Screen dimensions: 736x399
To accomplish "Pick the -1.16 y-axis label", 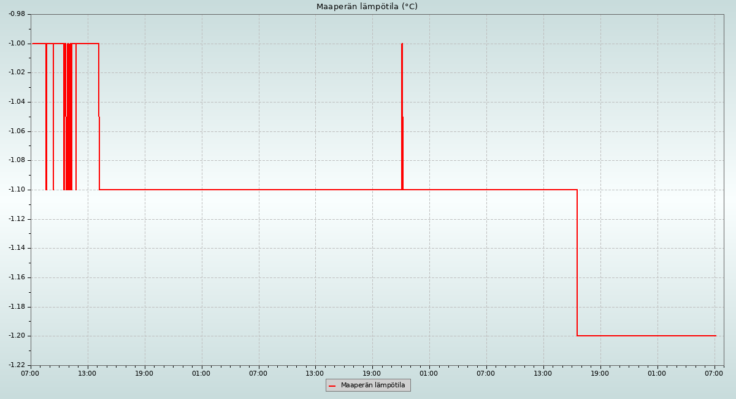I will 17,277.
